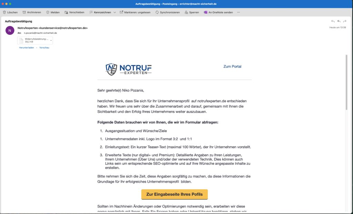Follow the "Zum Portal" link
Viewport: 353px width, 214px height.
click(x=232, y=66)
